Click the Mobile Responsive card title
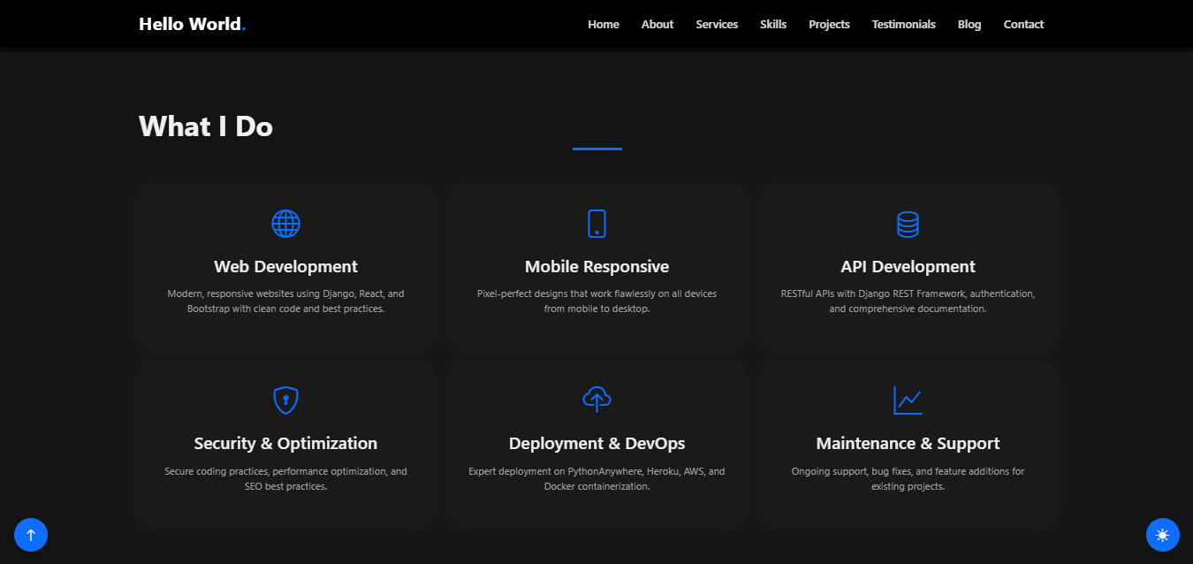 (596, 266)
